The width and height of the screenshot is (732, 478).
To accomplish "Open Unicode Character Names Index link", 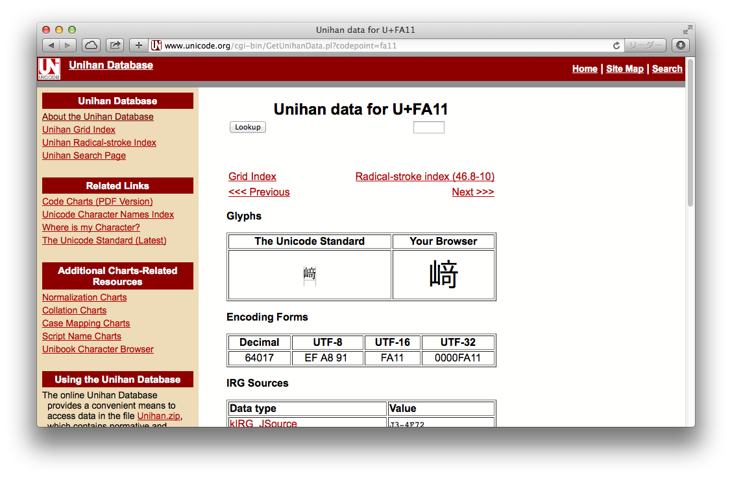I will pos(108,214).
